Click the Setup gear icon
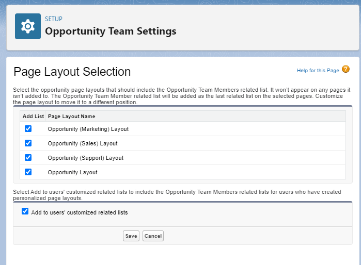This screenshot has width=361, height=265. 27,26
